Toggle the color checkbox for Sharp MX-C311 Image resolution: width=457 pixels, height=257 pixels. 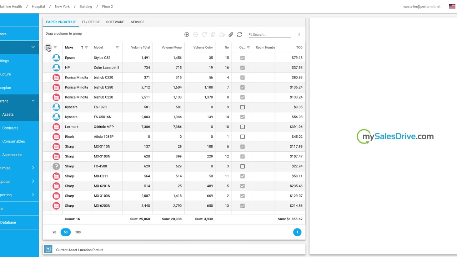242,176
